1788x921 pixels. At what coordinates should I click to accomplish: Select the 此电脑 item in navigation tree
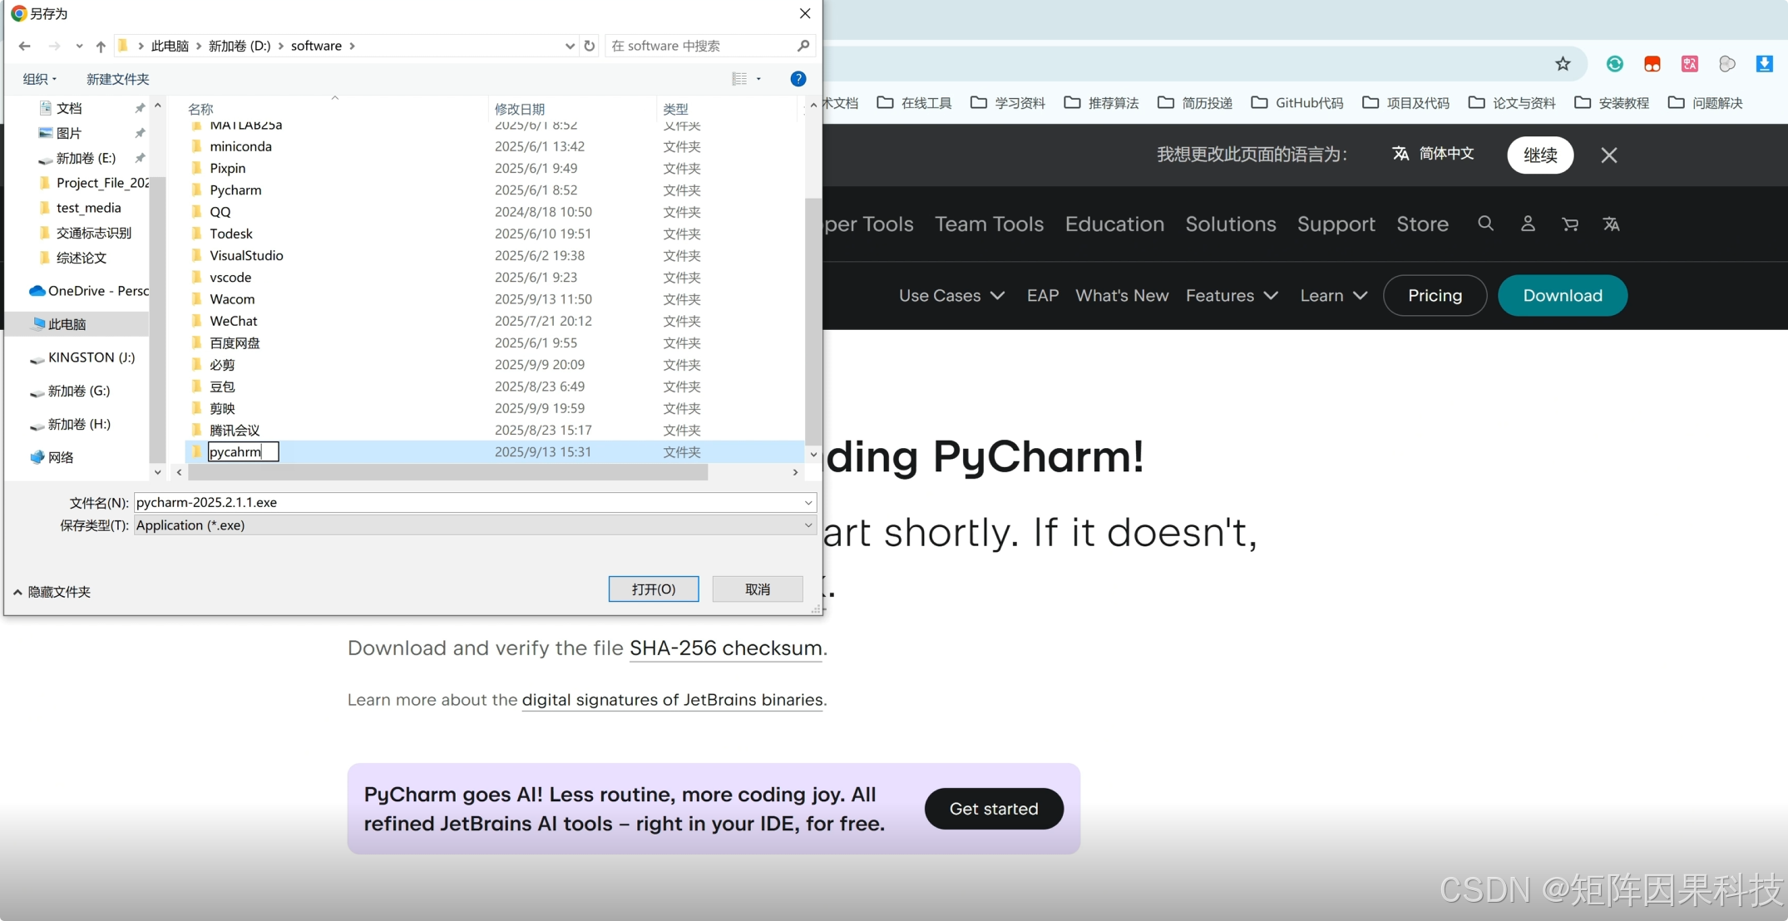[67, 324]
